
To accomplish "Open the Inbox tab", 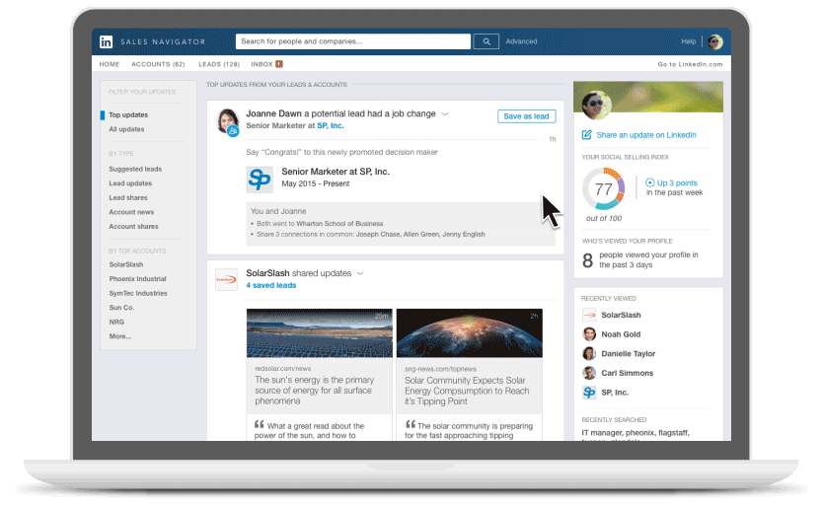I will pos(262,64).
